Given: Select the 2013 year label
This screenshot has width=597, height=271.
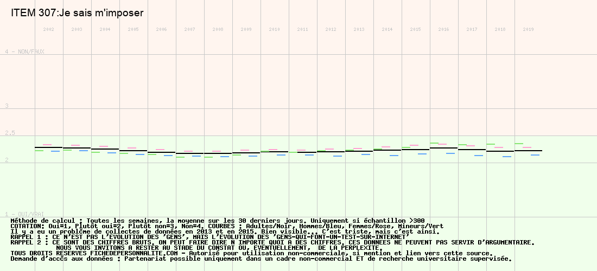Looking at the screenshot, I should (x=359, y=29).
